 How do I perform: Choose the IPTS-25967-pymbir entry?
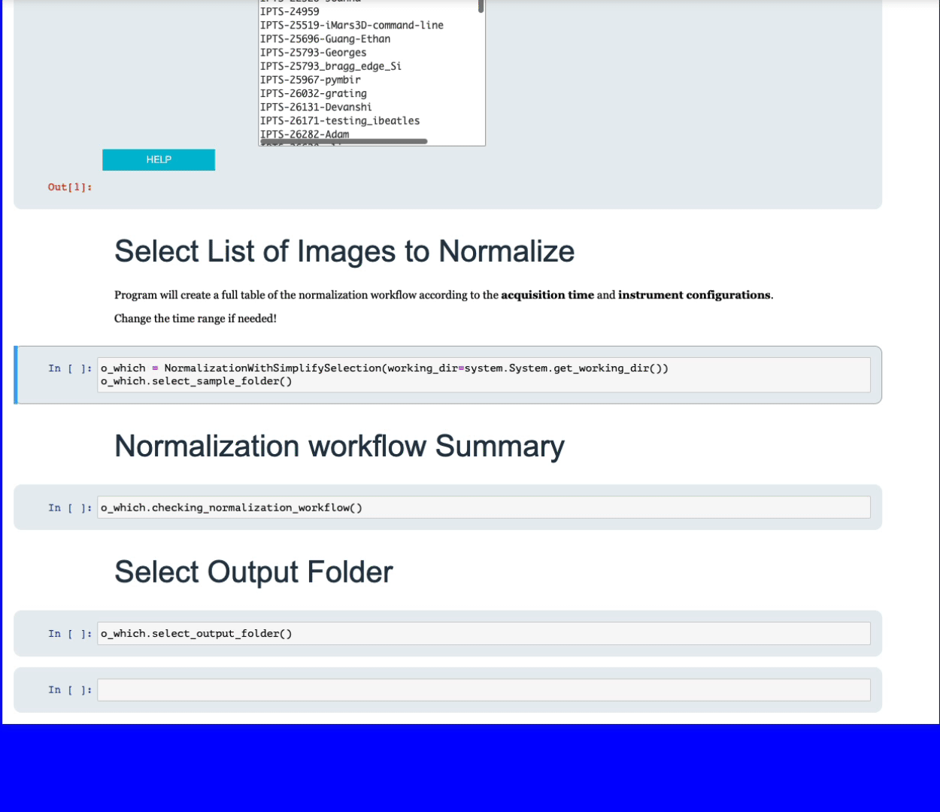tap(310, 80)
